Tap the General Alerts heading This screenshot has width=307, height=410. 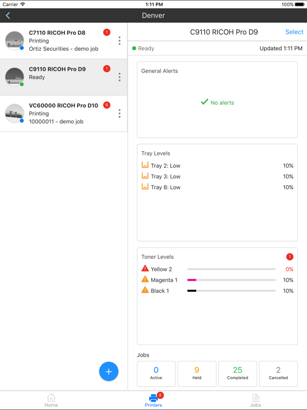click(159, 71)
